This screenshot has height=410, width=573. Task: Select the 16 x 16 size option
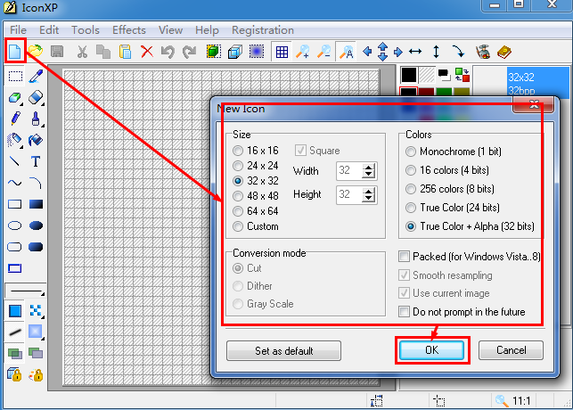(256, 151)
